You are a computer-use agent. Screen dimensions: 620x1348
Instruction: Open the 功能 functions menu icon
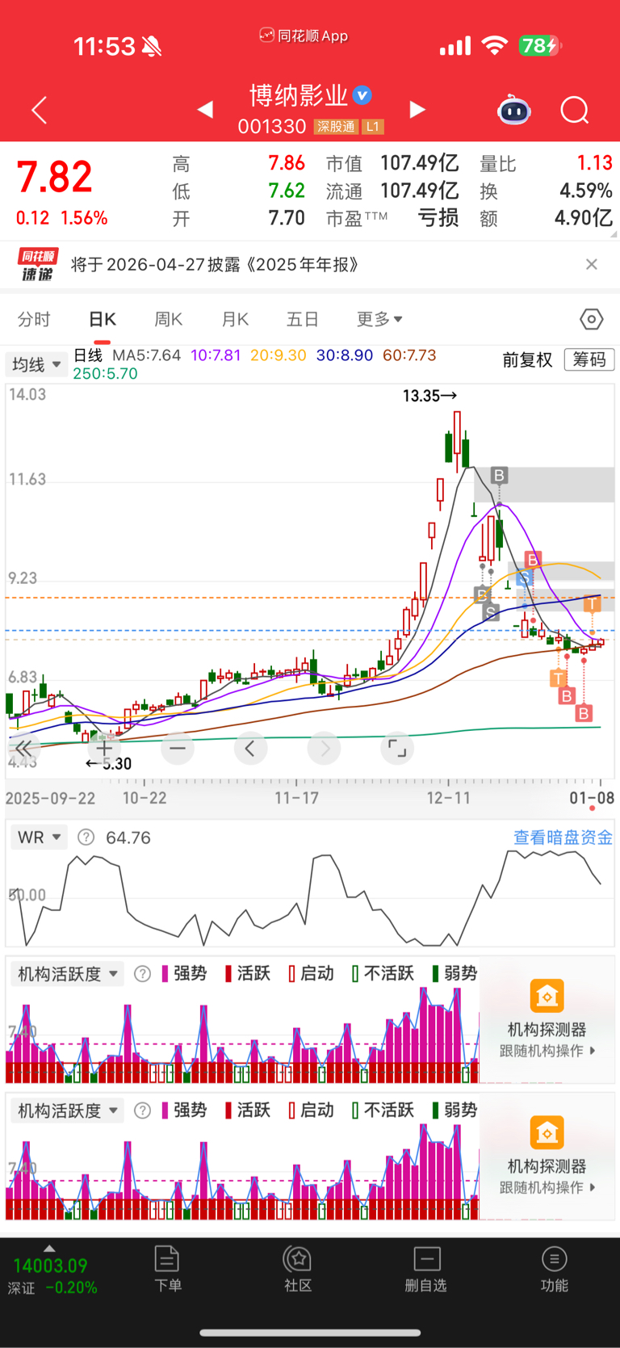click(554, 1269)
